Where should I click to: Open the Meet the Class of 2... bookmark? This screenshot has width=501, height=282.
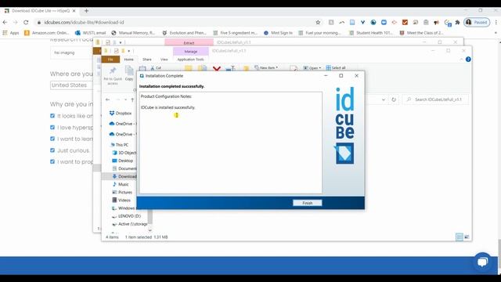pos(421,33)
